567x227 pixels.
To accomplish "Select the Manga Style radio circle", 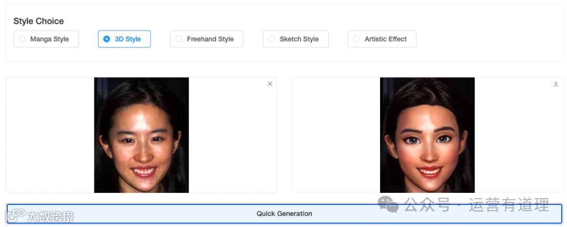I will (x=22, y=39).
